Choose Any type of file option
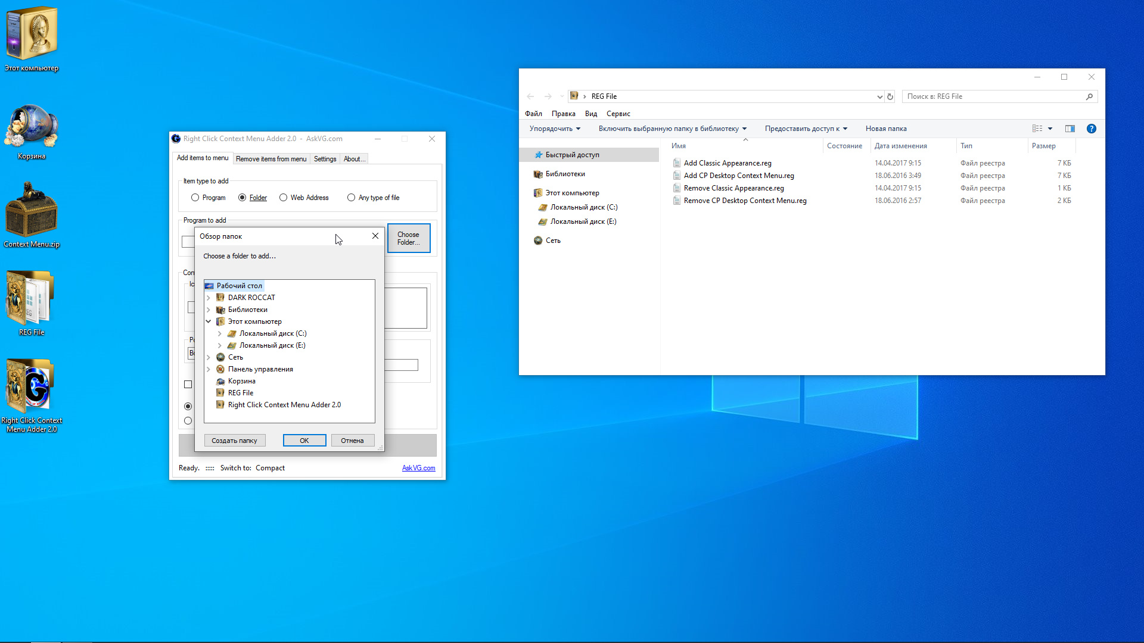The width and height of the screenshot is (1144, 643). (351, 197)
